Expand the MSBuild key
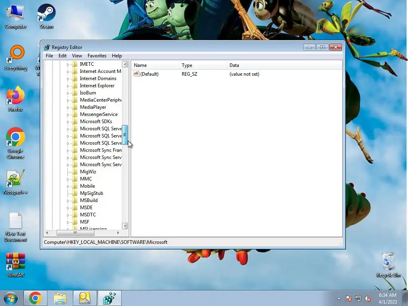This screenshot has width=408, height=306. 68,201
